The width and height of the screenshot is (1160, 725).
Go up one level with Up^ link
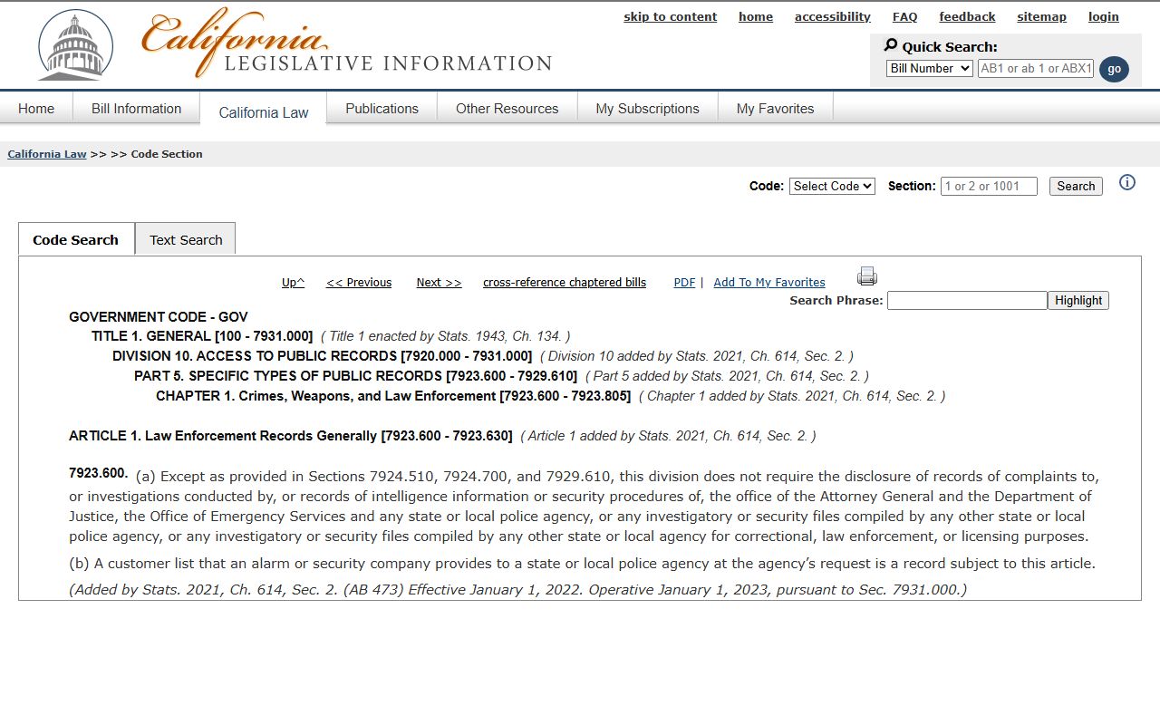click(293, 283)
